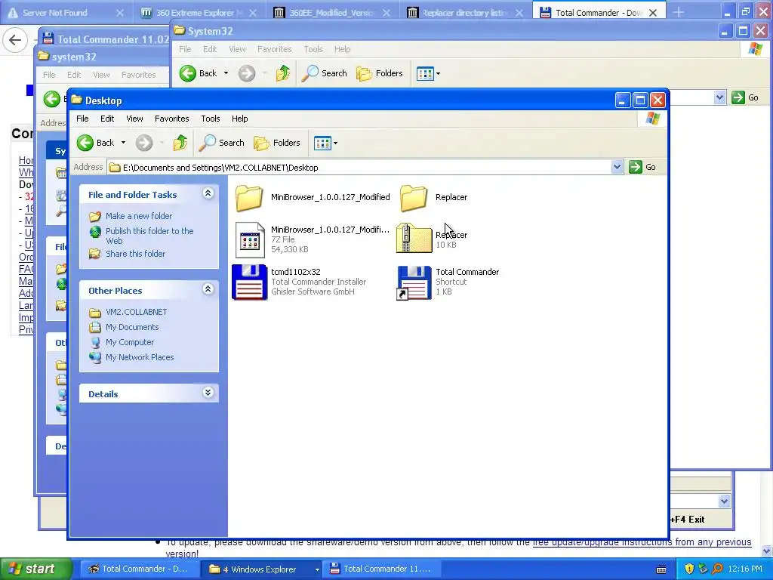Click Forward arrow in Desktop window toolbar

click(144, 143)
